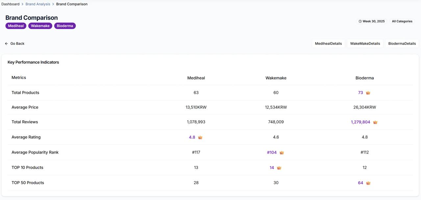Click Mediheal total products value 63

pos(196,93)
